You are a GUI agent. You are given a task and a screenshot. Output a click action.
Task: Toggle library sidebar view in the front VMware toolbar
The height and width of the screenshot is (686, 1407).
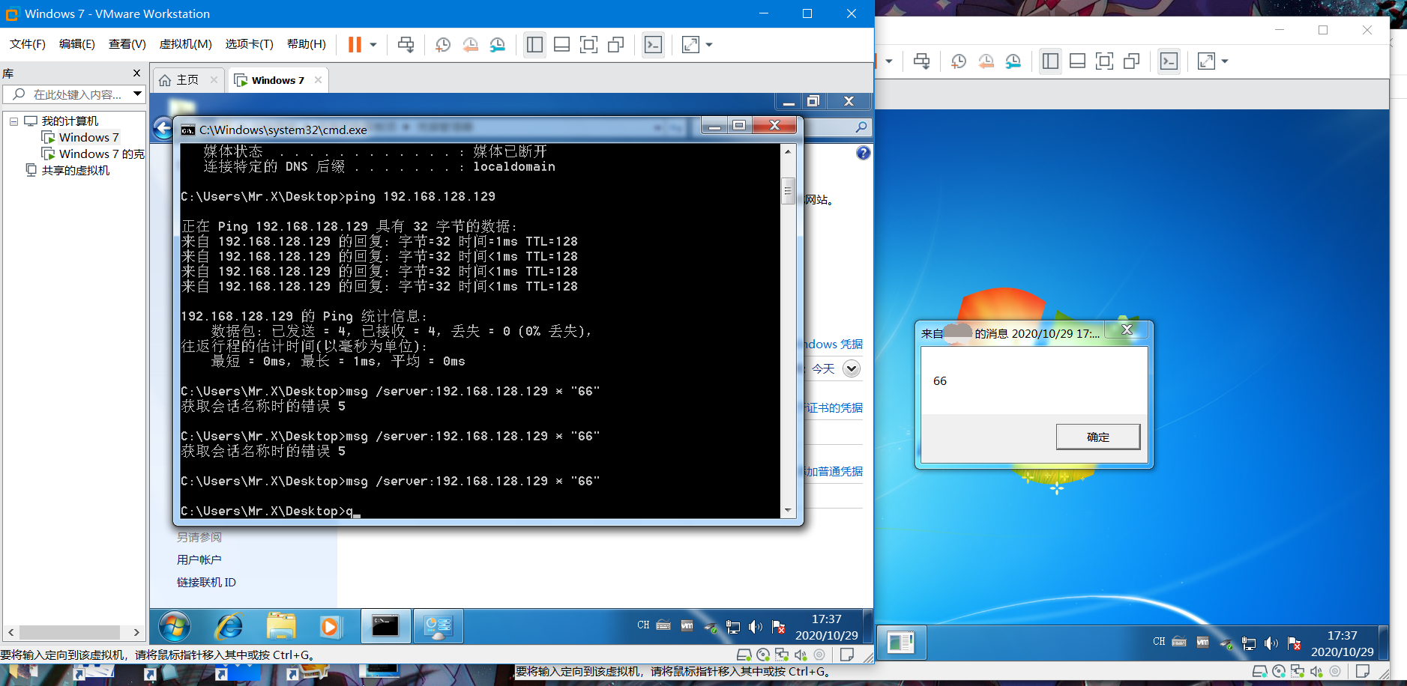pyautogui.click(x=534, y=45)
